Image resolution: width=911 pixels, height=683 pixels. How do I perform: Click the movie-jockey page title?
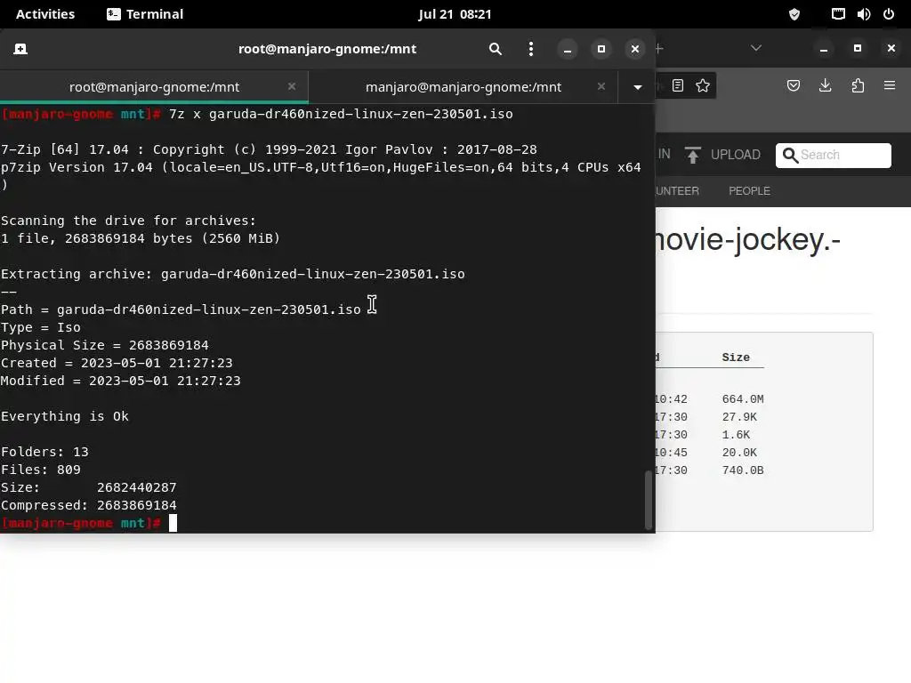pyautogui.click(x=748, y=239)
